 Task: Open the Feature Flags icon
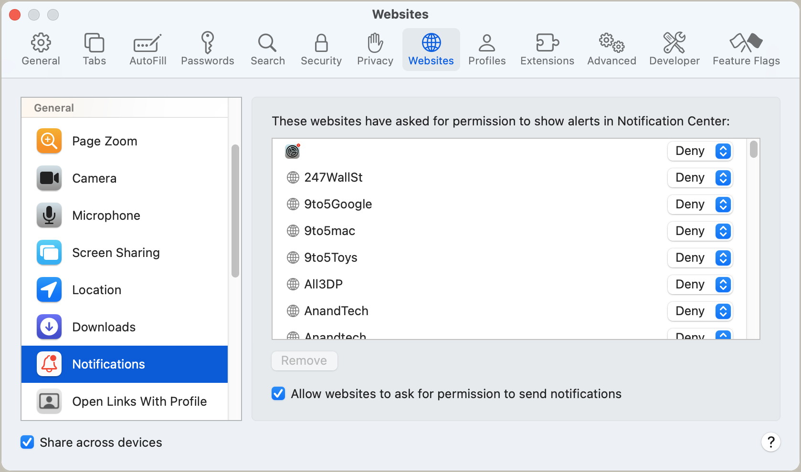pos(746,43)
